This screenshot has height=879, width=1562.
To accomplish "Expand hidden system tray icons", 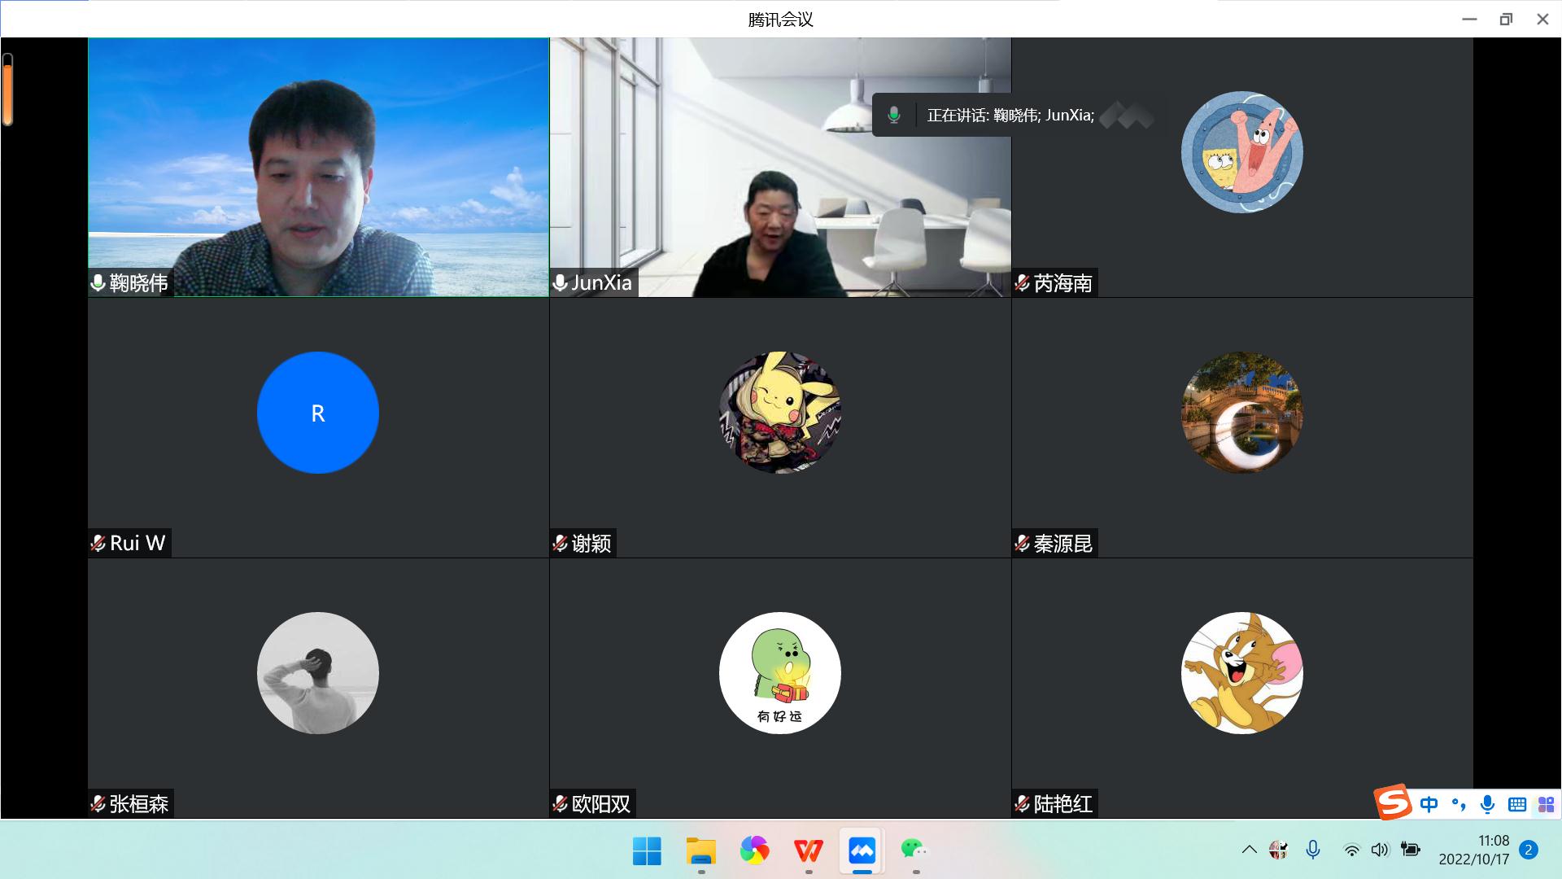I will (x=1249, y=851).
